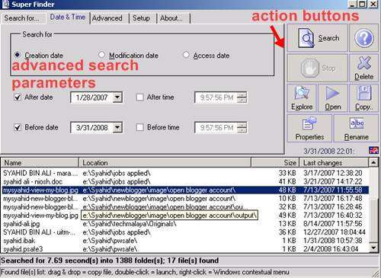Click the Stop hand button
381x278 pixels.
coord(317,68)
